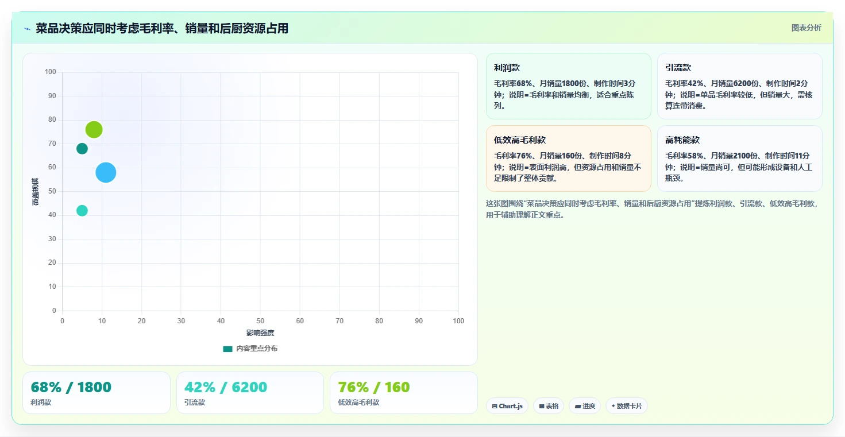Viewport: 845px width, 437px height.
Task: Click the chart summary paragraph starting 这张图围绕
Action: click(x=654, y=209)
